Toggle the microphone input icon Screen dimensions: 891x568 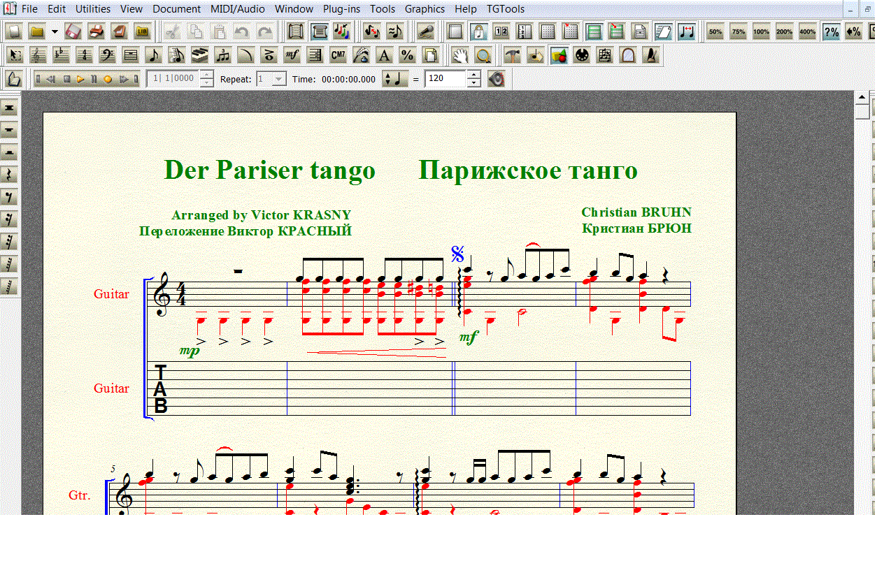tap(425, 31)
